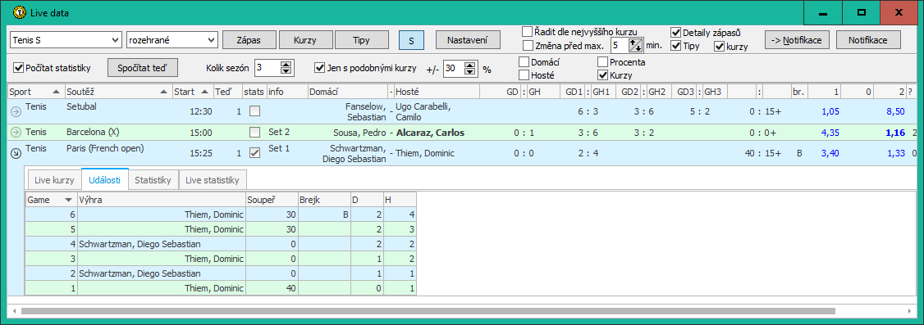Uncheck the Tipy checkbox
Image resolution: width=924 pixels, height=325 pixels.
click(x=675, y=47)
